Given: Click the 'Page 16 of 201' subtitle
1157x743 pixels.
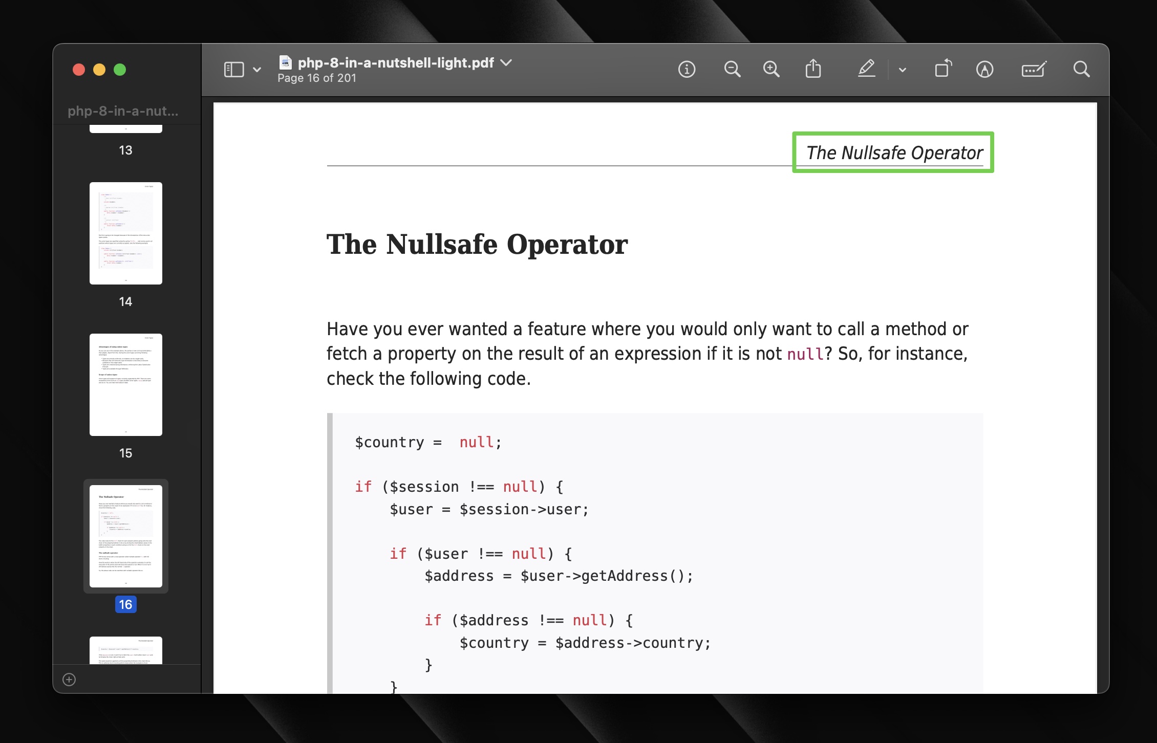Looking at the screenshot, I should pos(317,78).
